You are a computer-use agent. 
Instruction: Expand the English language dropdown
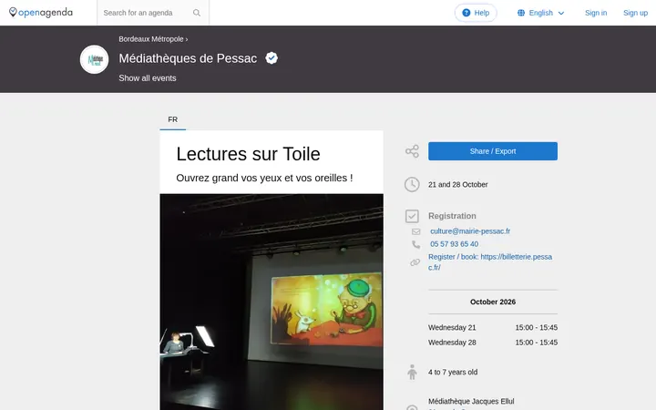point(540,13)
